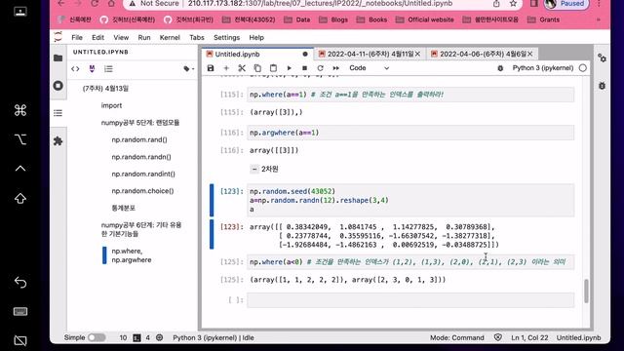This screenshot has width=624, height=351.
Task: Click the kernel status circle indicator
Action: 583,68
